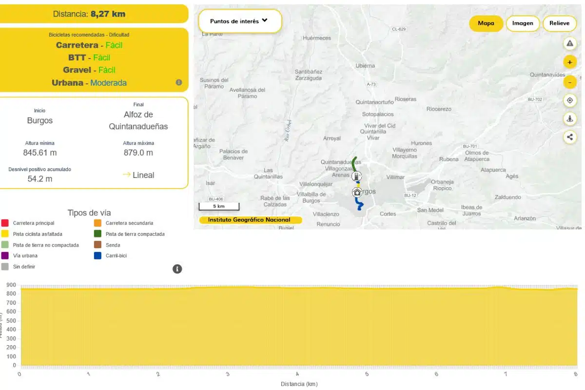The width and height of the screenshot is (585, 390).
Task: Zoom out of the map
Action: (x=569, y=82)
